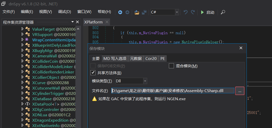Click the browse ... button
This screenshot has width=272, height=128.
[240, 91]
